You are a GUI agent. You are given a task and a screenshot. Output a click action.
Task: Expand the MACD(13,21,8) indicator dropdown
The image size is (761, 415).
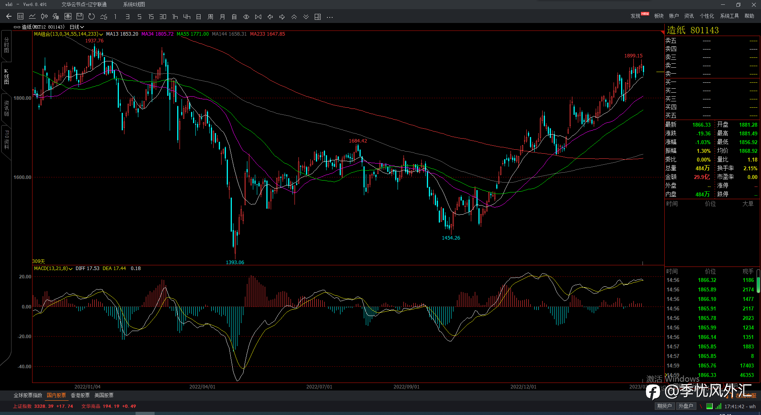[x=71, y=269]
